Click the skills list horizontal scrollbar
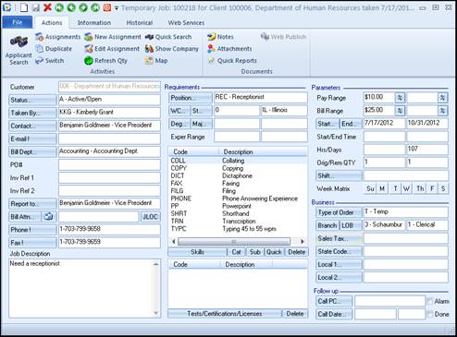Screen dimensions: 457x337 (234, 241)
